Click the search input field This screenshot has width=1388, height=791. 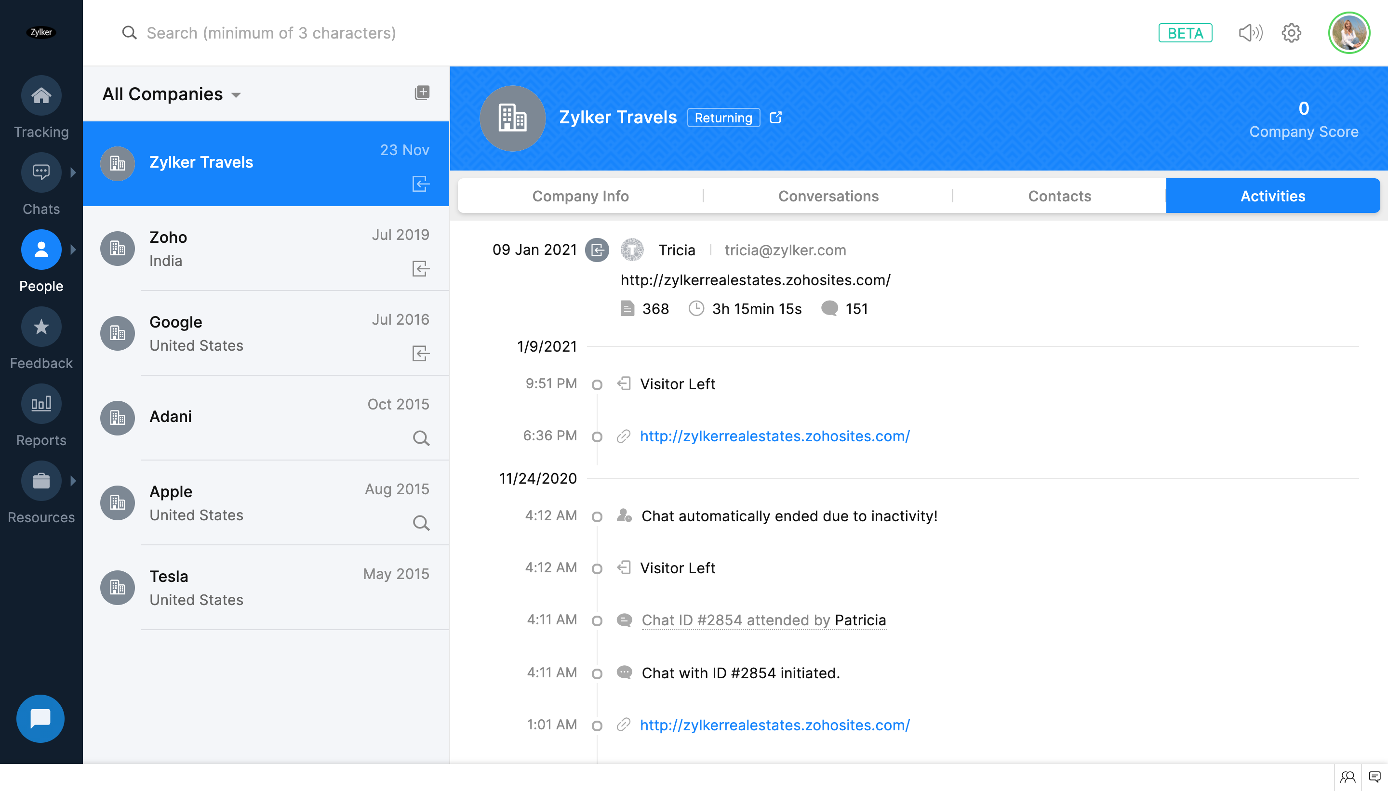(x=272, y=33)
